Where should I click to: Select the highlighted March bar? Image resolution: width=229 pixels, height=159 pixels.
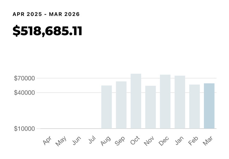pos(209,106)
